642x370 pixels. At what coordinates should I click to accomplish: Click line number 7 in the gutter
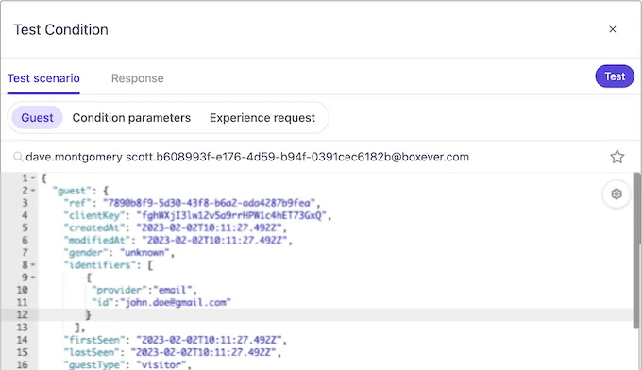25,253
